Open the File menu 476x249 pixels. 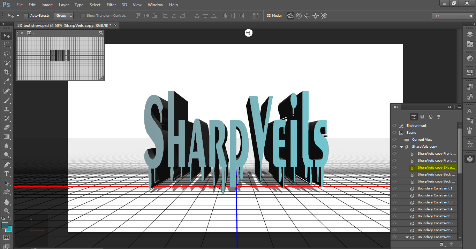point(20,5)
